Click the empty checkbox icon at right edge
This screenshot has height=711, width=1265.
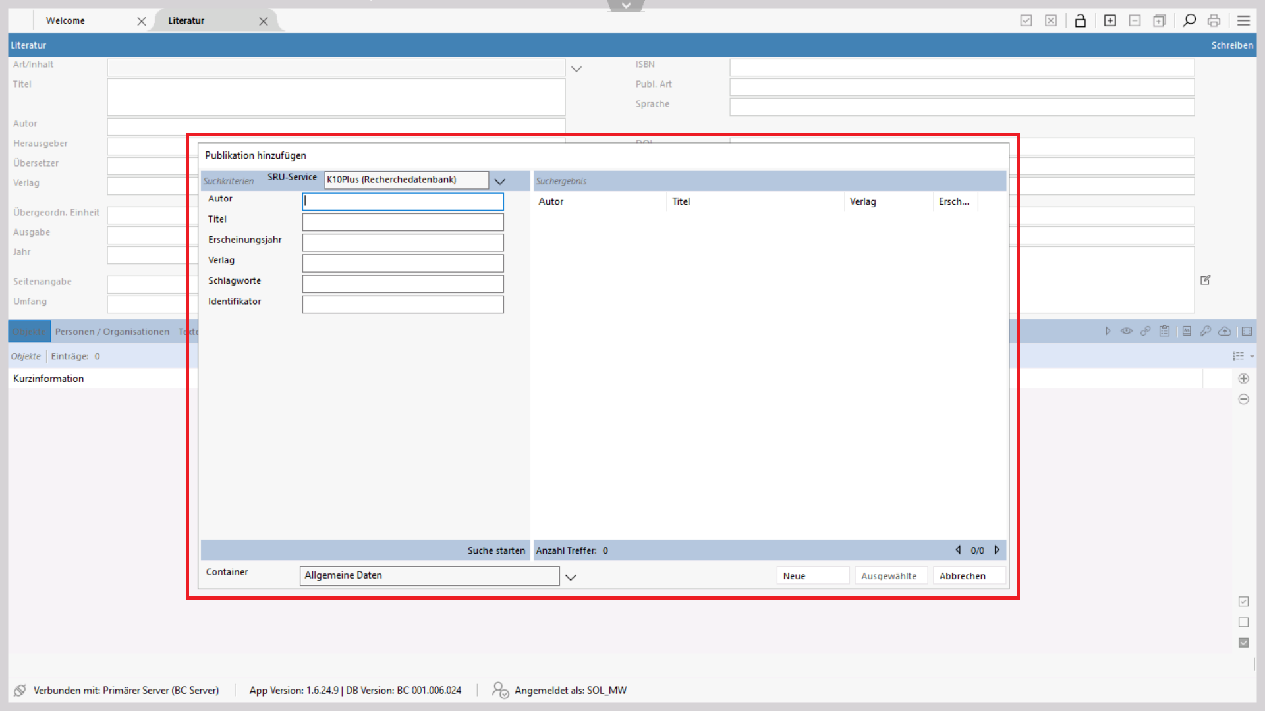pos(1243,622)
